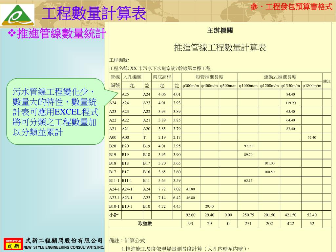
Task: Click the φ400m/m column header
Action: (210, 86)
